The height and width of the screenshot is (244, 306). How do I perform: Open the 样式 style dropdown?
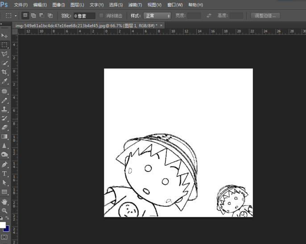(x=157, y=16)
